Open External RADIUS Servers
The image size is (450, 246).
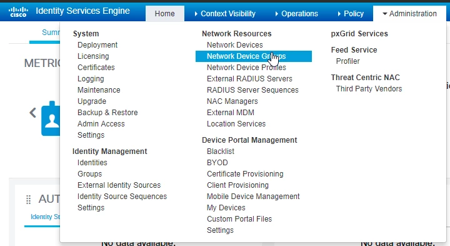[x=249, y=79]
